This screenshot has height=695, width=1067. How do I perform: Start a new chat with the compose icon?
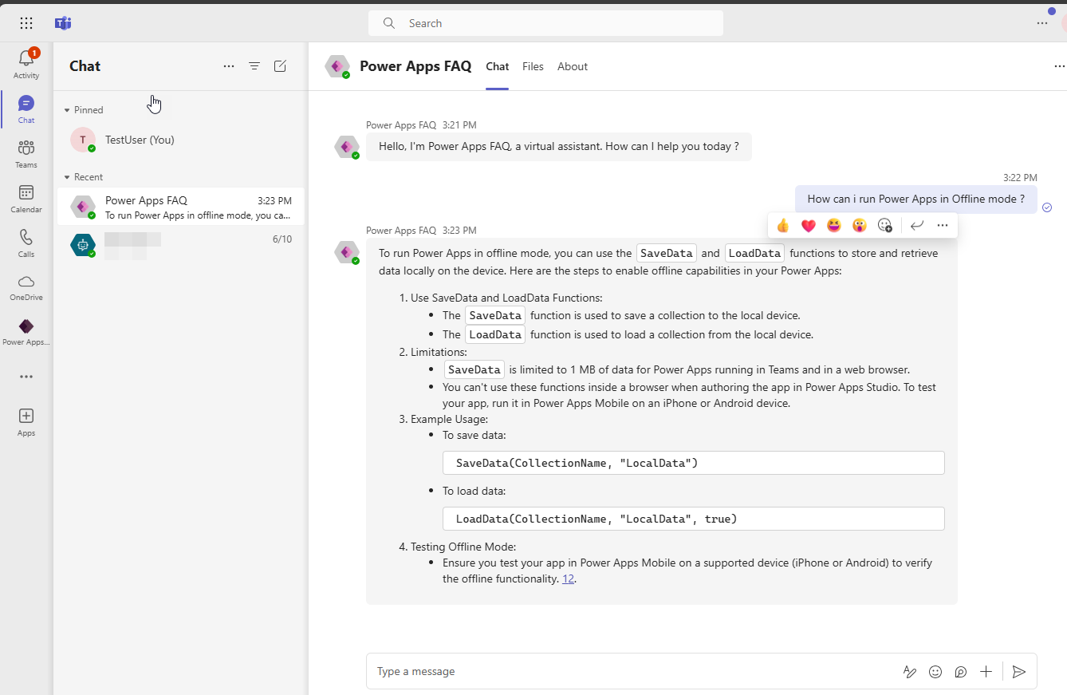click(x=280, y=66)
